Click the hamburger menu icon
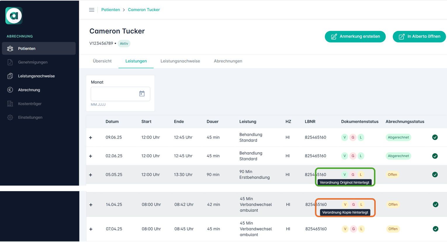 pyautogui.click(x=91, y=10)
